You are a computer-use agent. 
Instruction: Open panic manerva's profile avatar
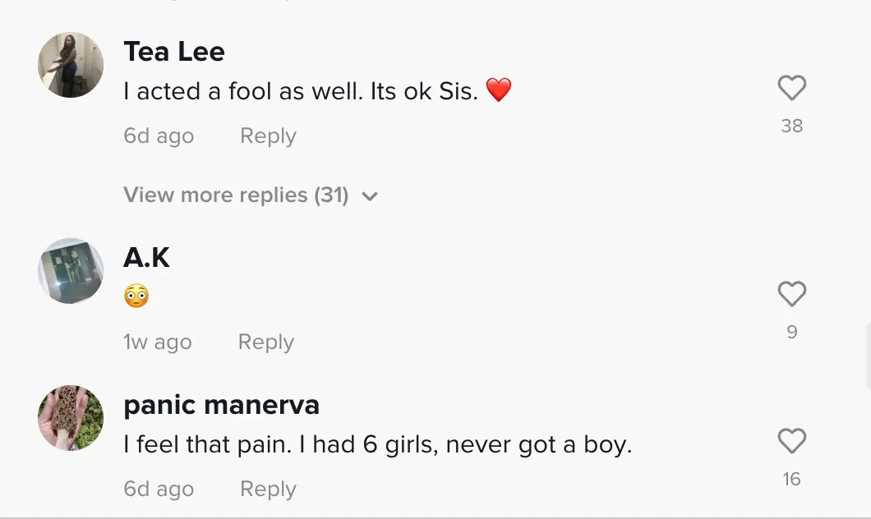click(x=71, y=418)
